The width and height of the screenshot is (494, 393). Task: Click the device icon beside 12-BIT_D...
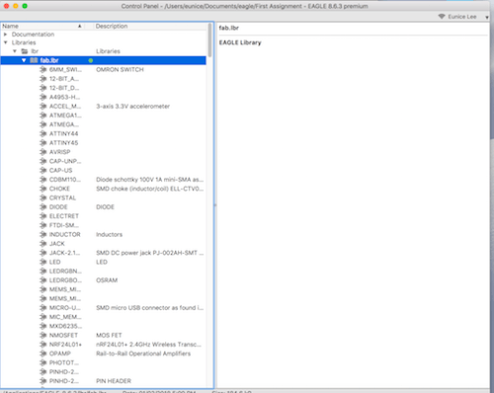[x=42, y=88]
